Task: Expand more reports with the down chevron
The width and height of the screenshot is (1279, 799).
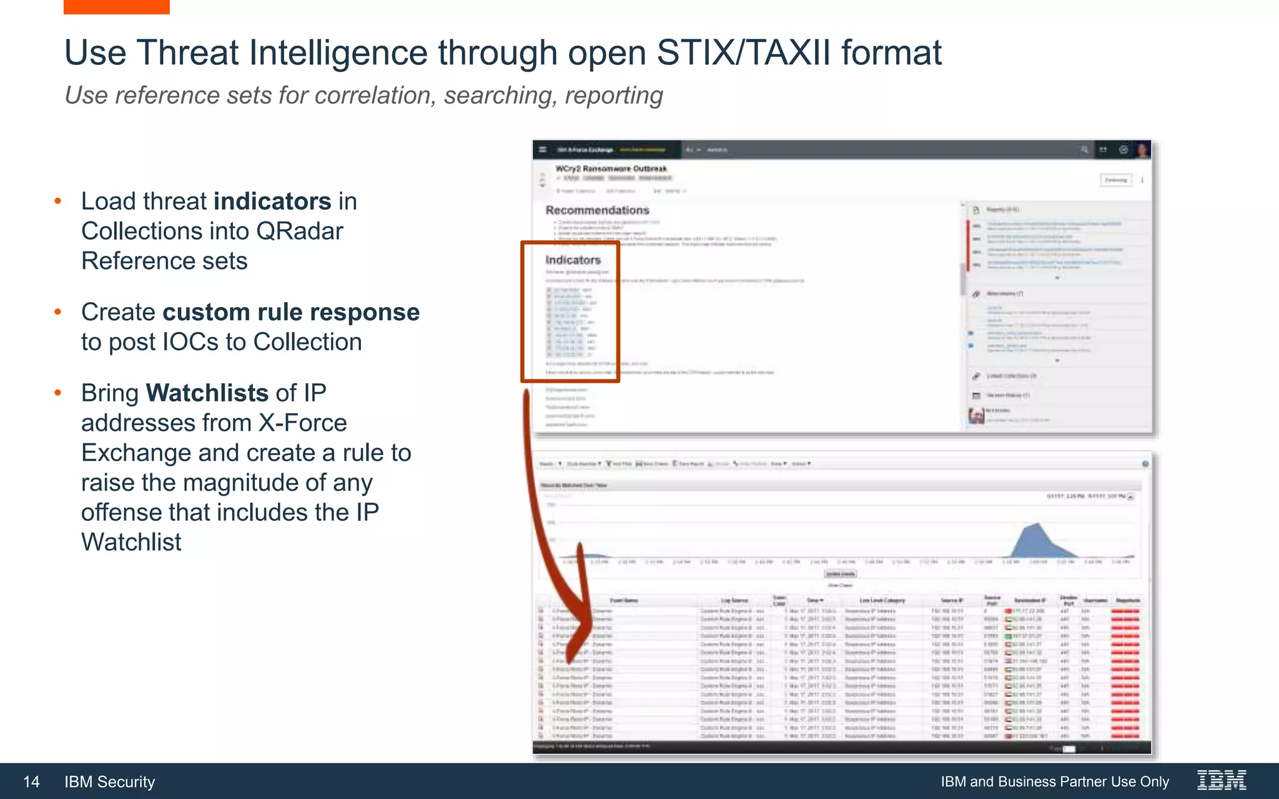Action: coord(1057,278)
